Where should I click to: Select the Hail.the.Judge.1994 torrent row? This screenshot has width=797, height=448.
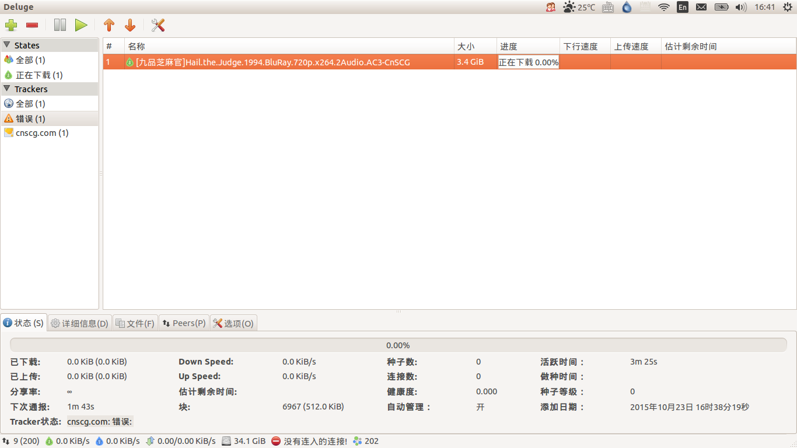point(450,62)
